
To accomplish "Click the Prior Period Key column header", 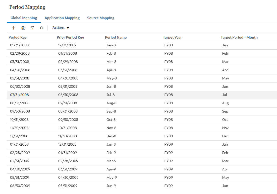I will 70,37.
